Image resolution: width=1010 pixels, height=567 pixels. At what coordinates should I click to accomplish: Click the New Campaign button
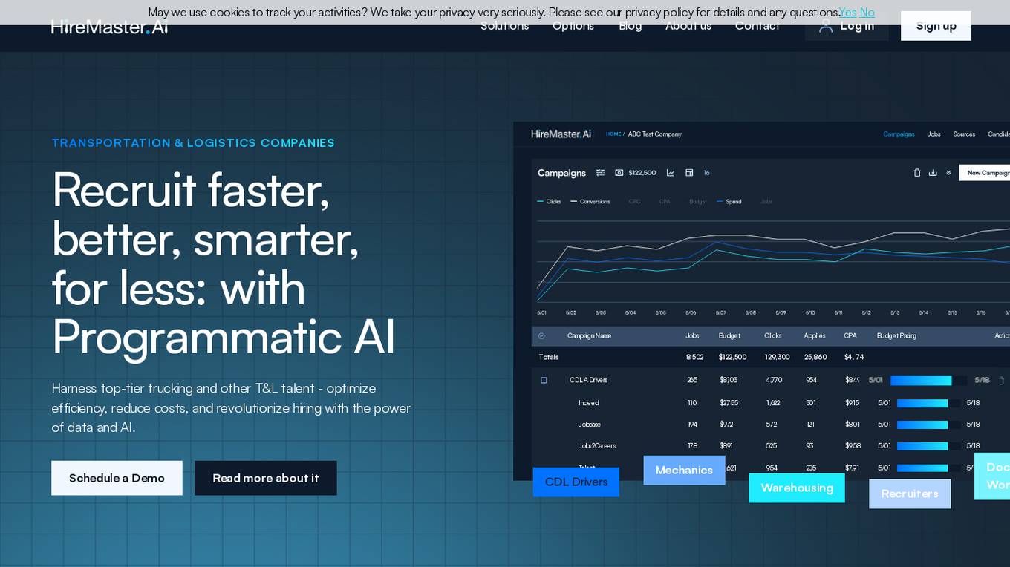985,173
